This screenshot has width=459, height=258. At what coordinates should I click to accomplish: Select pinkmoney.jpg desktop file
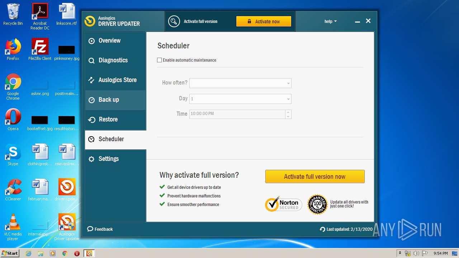(67, 52)
